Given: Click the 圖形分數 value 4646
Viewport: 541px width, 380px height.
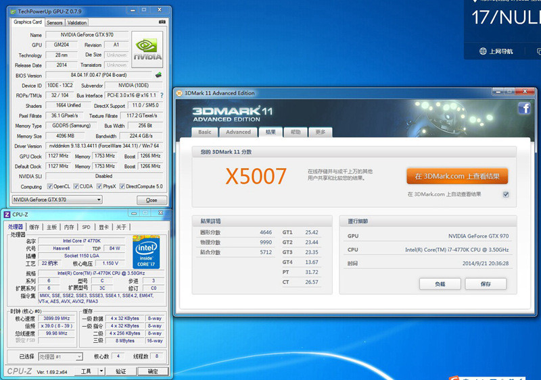Looking at the screenshot, I should coord(266,232).
